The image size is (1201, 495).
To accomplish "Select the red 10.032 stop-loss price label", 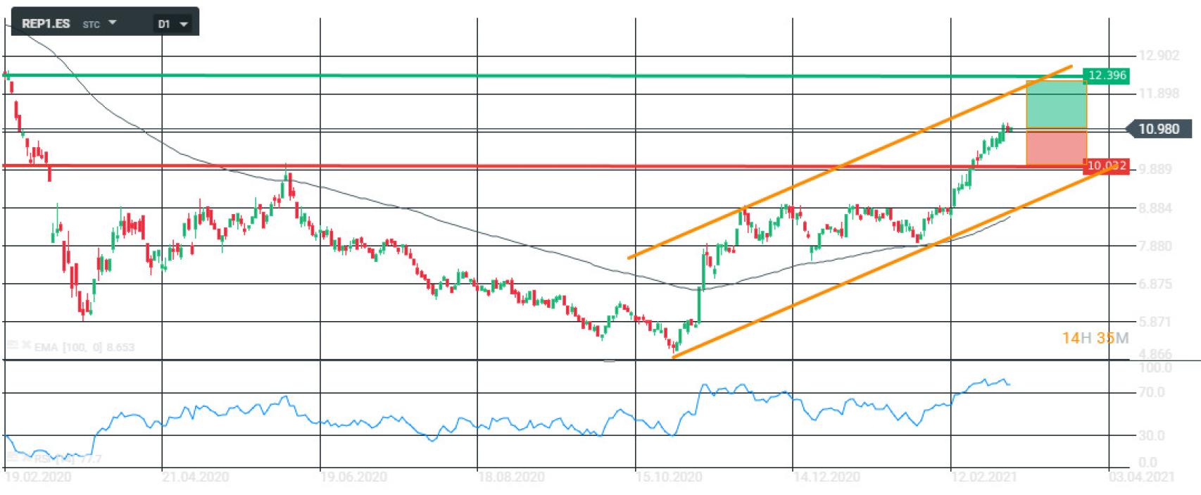I will [x=1106, y=167].
